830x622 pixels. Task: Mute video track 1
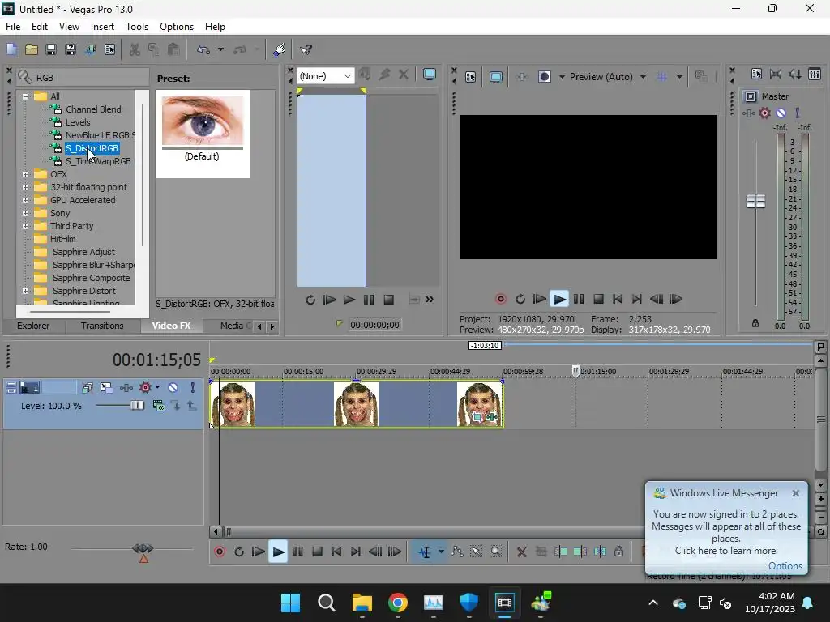pyautogui.click(x=173, y=388)
